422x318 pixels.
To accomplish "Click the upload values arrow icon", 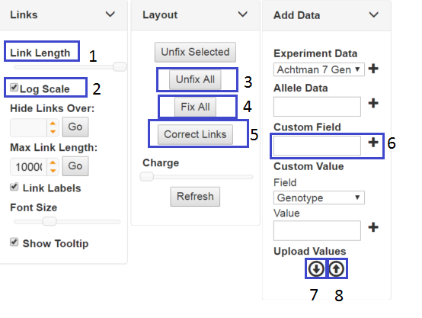I will click(337, 268).
